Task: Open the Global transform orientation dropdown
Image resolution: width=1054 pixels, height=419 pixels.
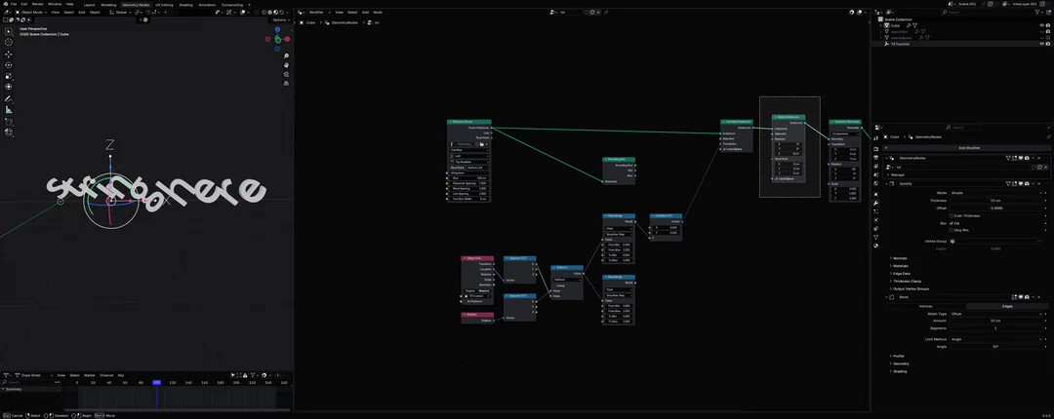Action: coord(121,12)
